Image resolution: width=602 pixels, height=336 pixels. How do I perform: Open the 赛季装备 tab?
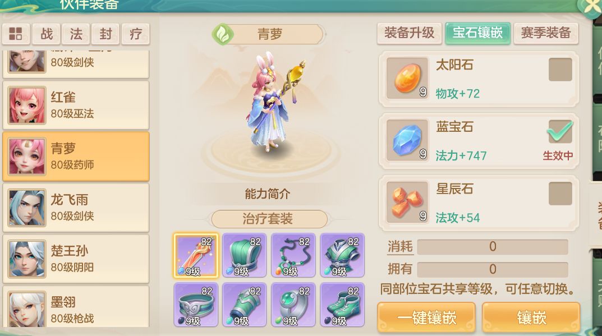point(546,34)
